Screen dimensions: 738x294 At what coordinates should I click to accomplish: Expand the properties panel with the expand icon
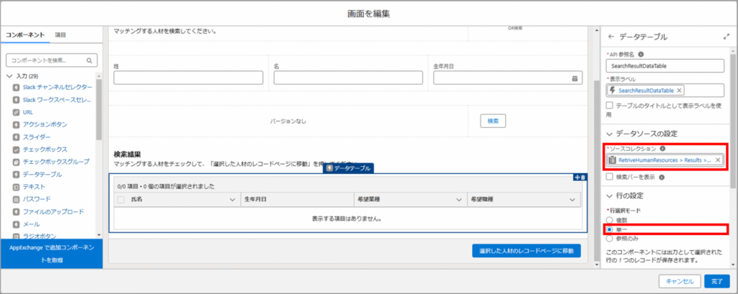click(726, 37)
